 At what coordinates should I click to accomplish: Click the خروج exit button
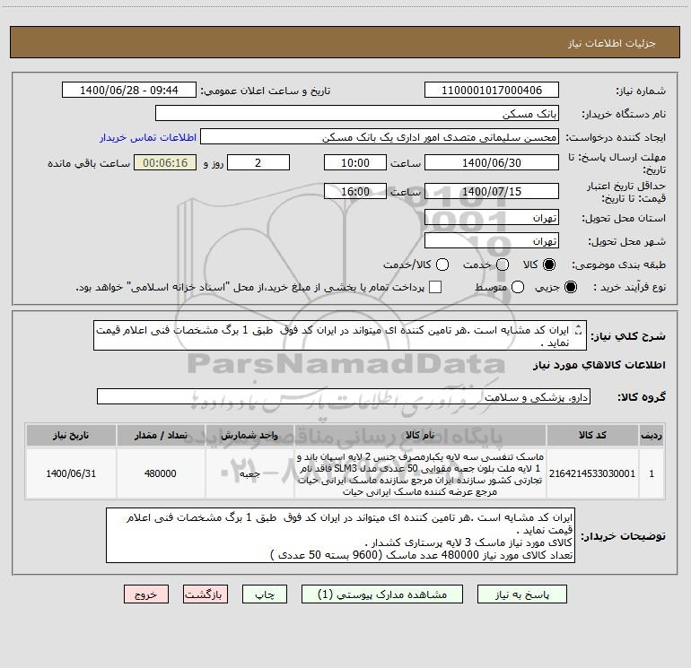[146, 594]
